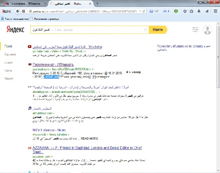Image resolution: width=220 pixels, height=173 pixels.
Task: Click the Яндекс button in the browser toolbar
Action: (x=7, y=11)
